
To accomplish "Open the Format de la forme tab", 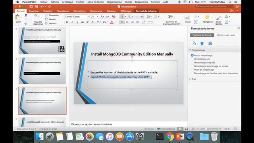I will coord(146,11).
